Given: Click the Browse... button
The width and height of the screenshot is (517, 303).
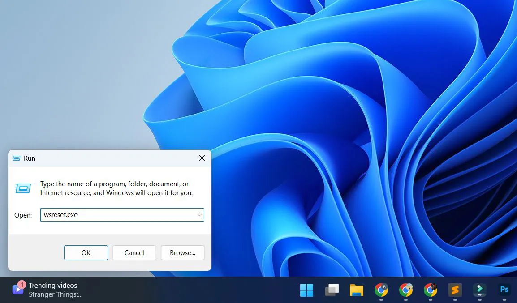Looking at the screenshot, I should [x=182, y=252].
